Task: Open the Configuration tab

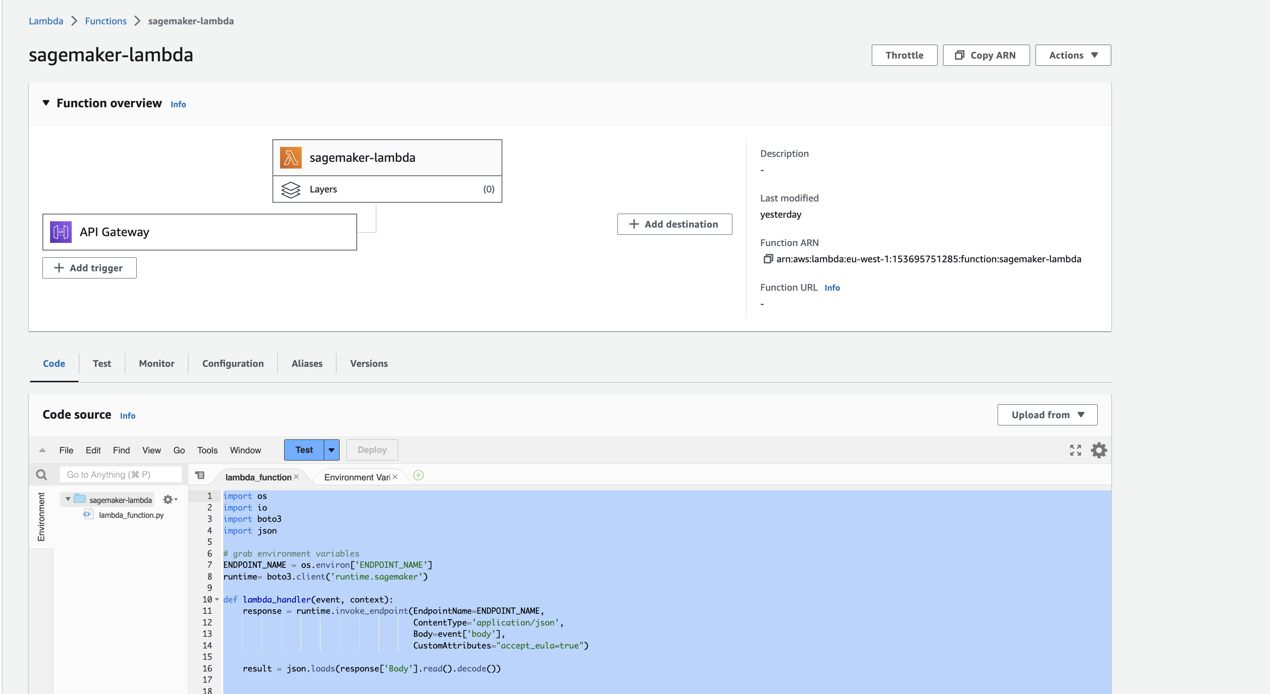Action: point(233,364)
